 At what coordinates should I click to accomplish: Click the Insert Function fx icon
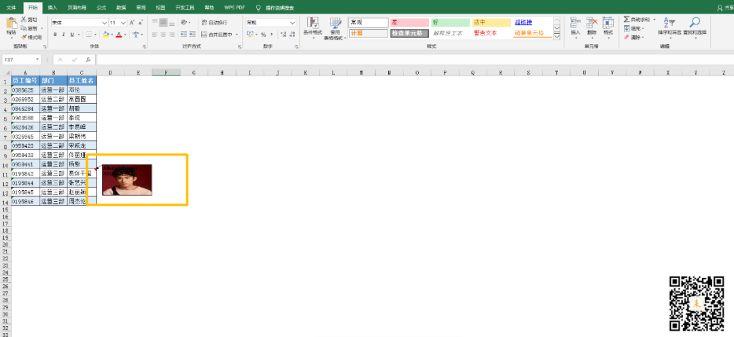point(88,60)
